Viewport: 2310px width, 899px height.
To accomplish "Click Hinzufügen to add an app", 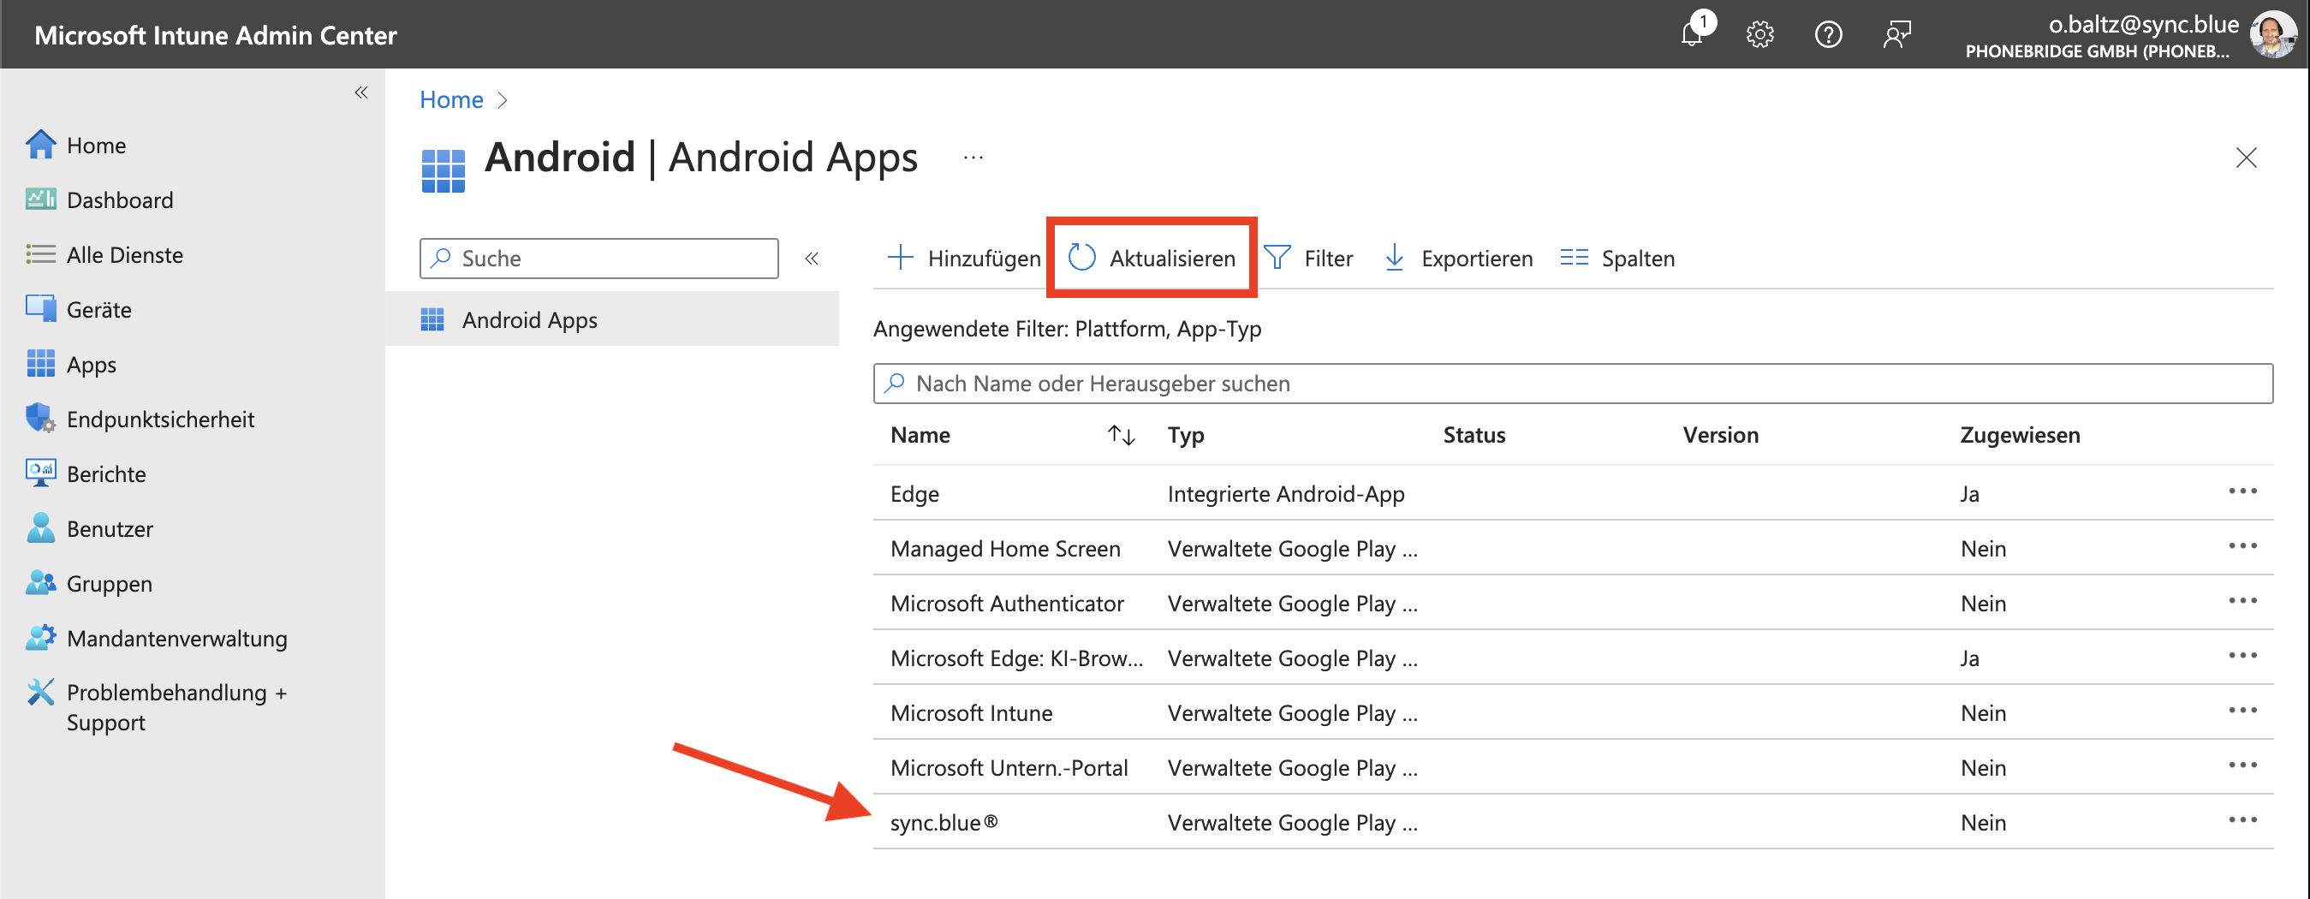I will click(964, 257).
